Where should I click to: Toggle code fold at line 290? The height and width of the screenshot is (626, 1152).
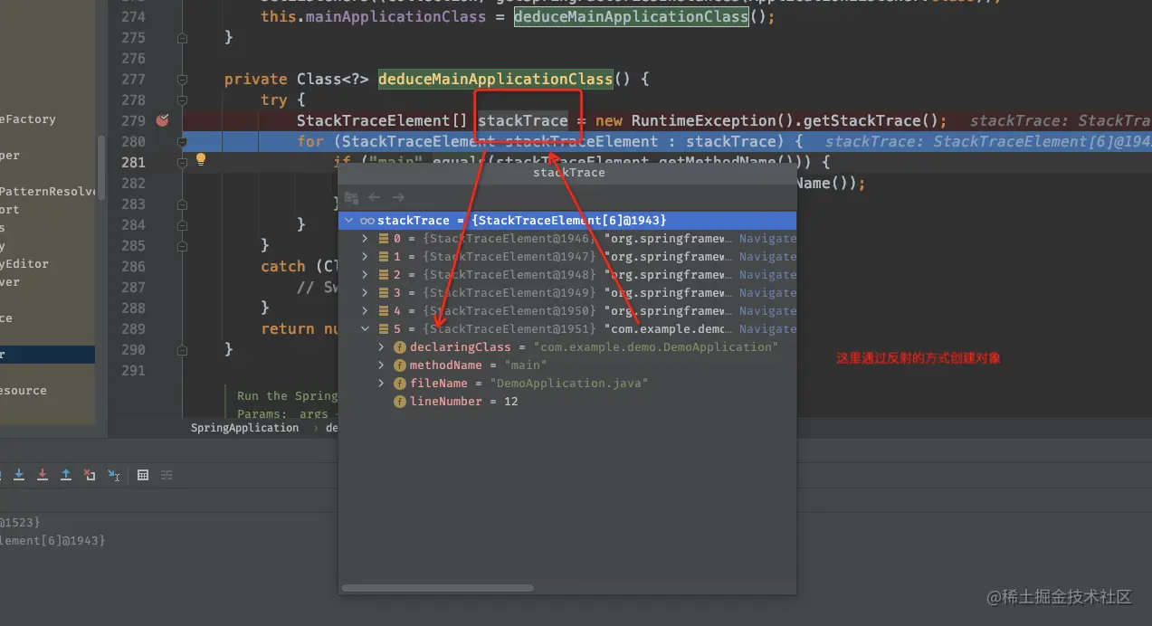click(182, 349)
